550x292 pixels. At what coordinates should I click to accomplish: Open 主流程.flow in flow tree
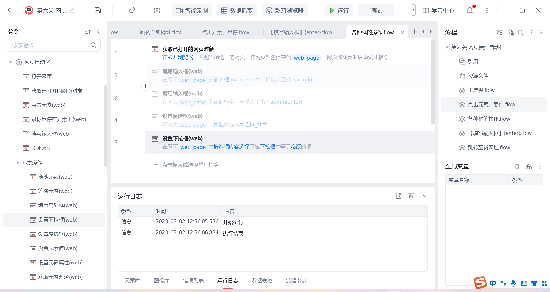pos(477,90)
